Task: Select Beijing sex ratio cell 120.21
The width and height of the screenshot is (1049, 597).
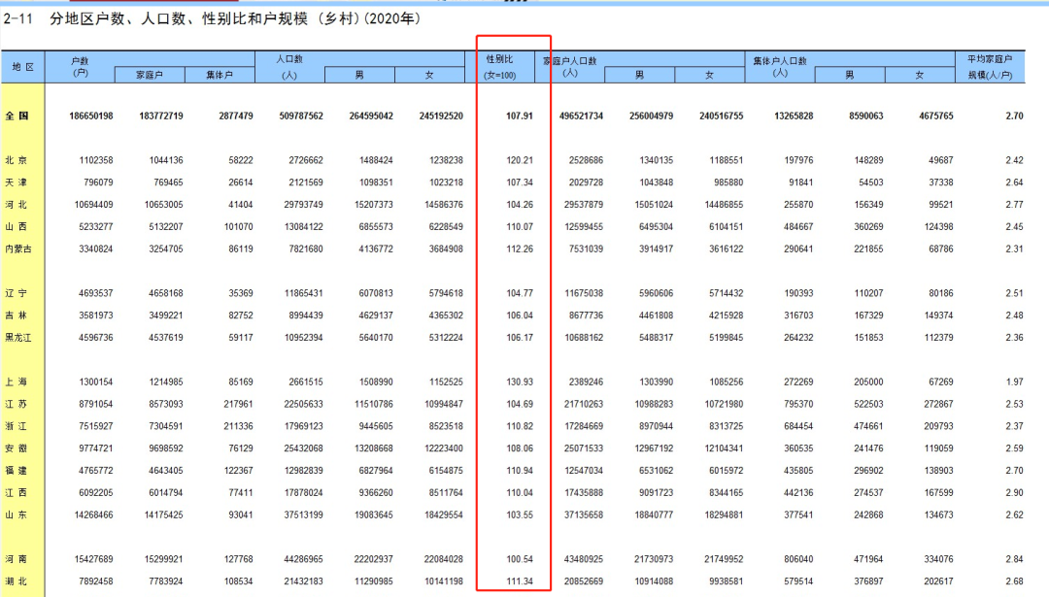Action: point(519,160)
